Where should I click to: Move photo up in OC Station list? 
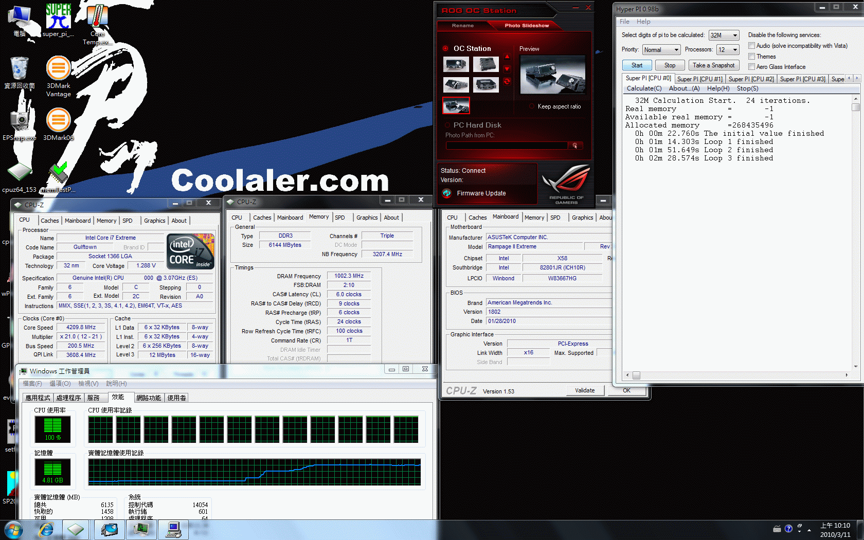[507, 57]
